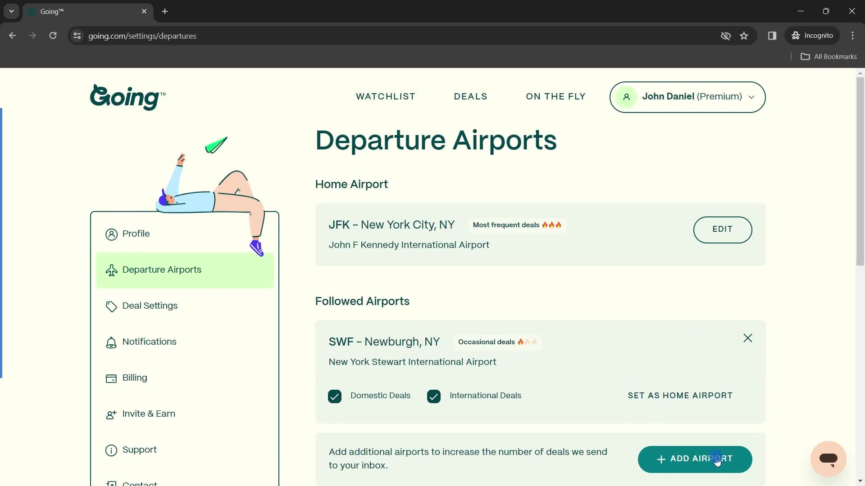Click the Invite & Earn person icon
Image resolution: width=865 pixels, height=486 pixels.
(x=111, y=414)
